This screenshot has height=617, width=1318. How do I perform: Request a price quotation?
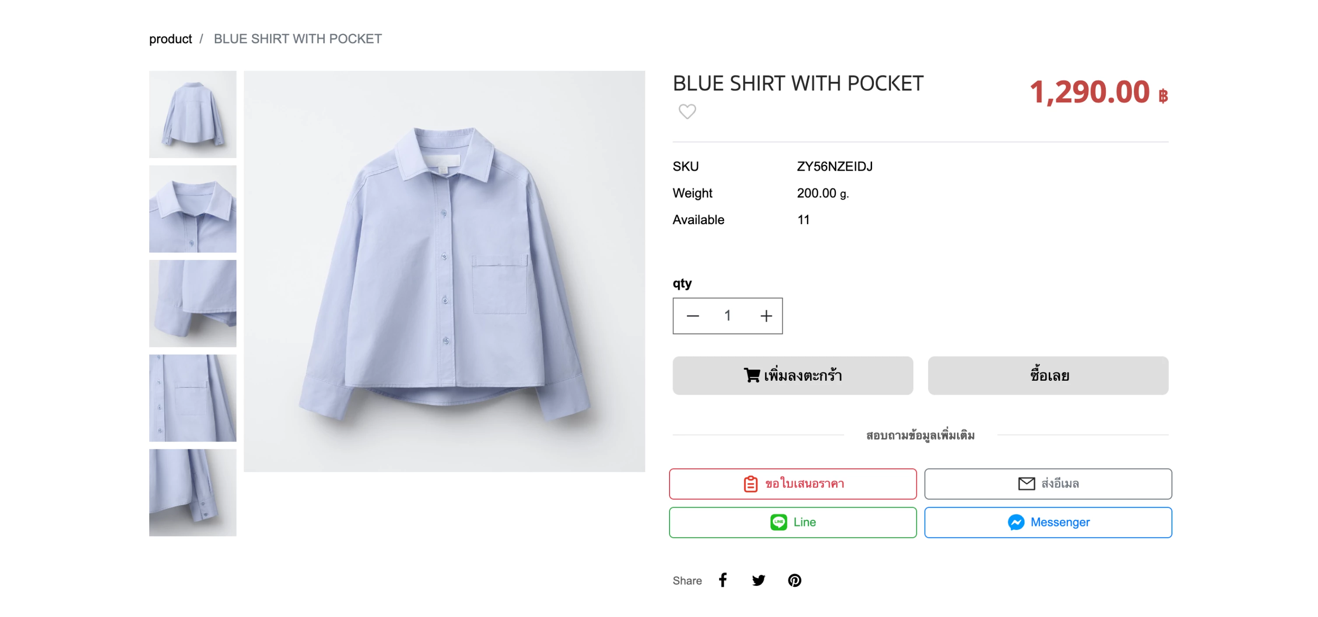(792, 483)
